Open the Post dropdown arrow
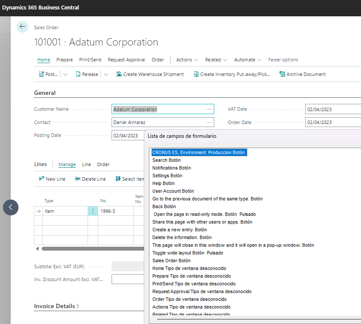 [x=66, y=74]
